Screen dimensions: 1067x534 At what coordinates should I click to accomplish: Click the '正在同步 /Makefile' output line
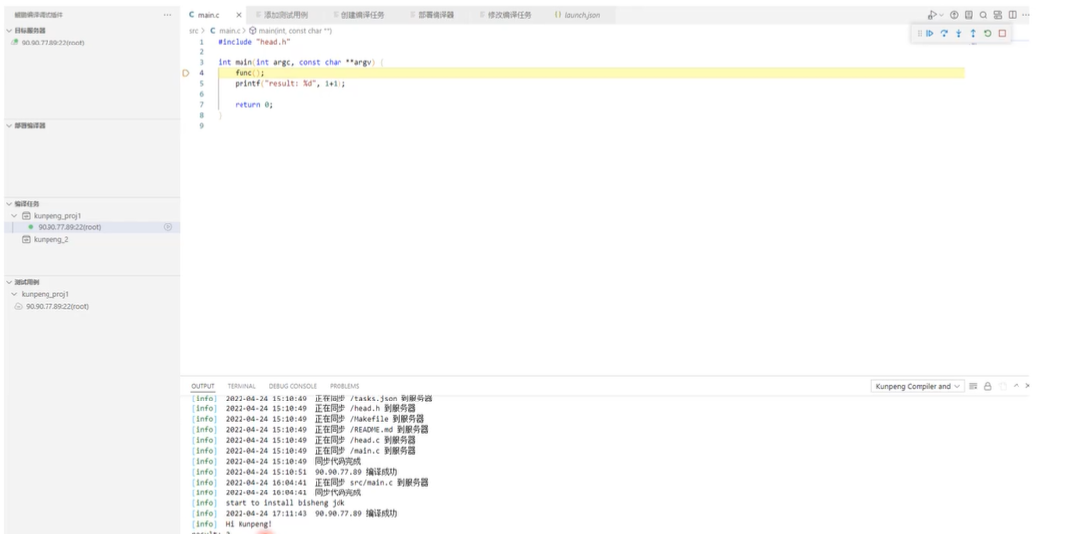(307, 419)
